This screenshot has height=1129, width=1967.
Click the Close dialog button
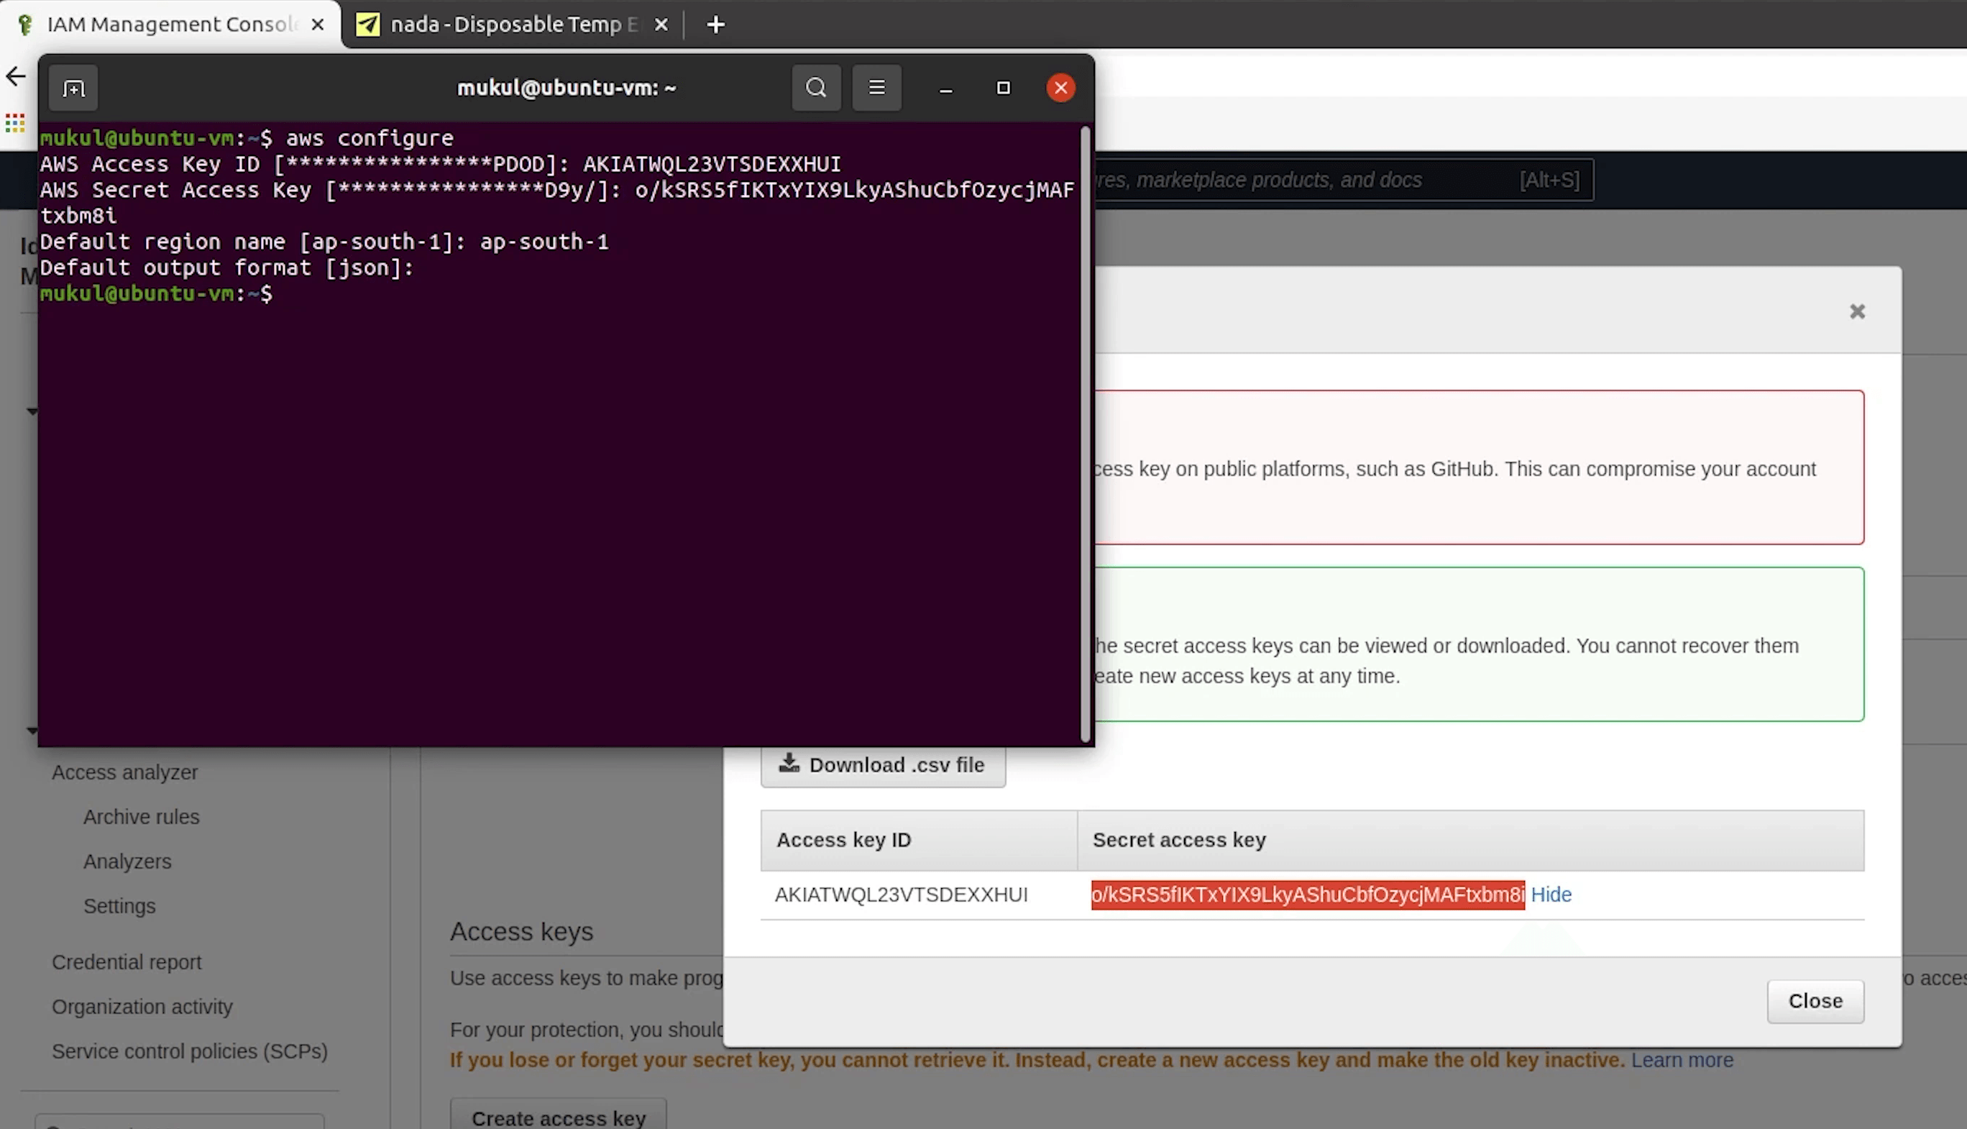tap(1816, 1000)
